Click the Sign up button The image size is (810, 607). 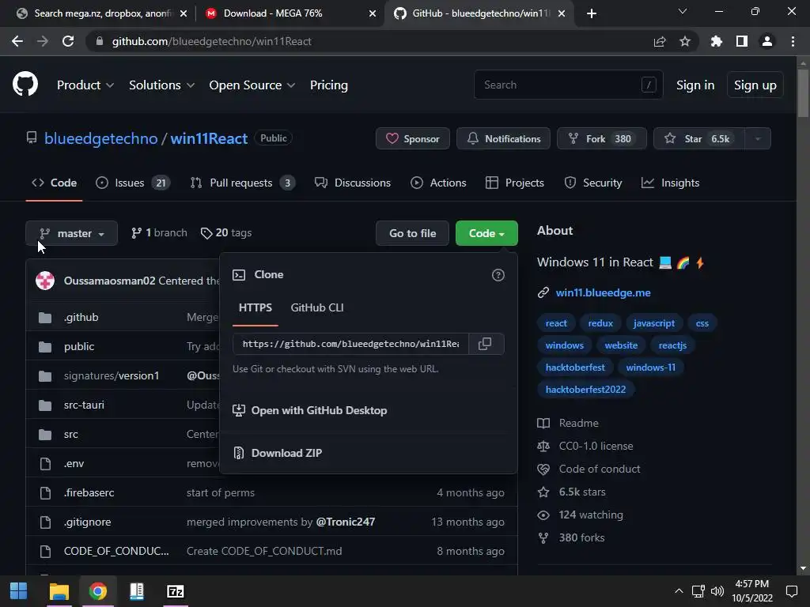point(755,85)
